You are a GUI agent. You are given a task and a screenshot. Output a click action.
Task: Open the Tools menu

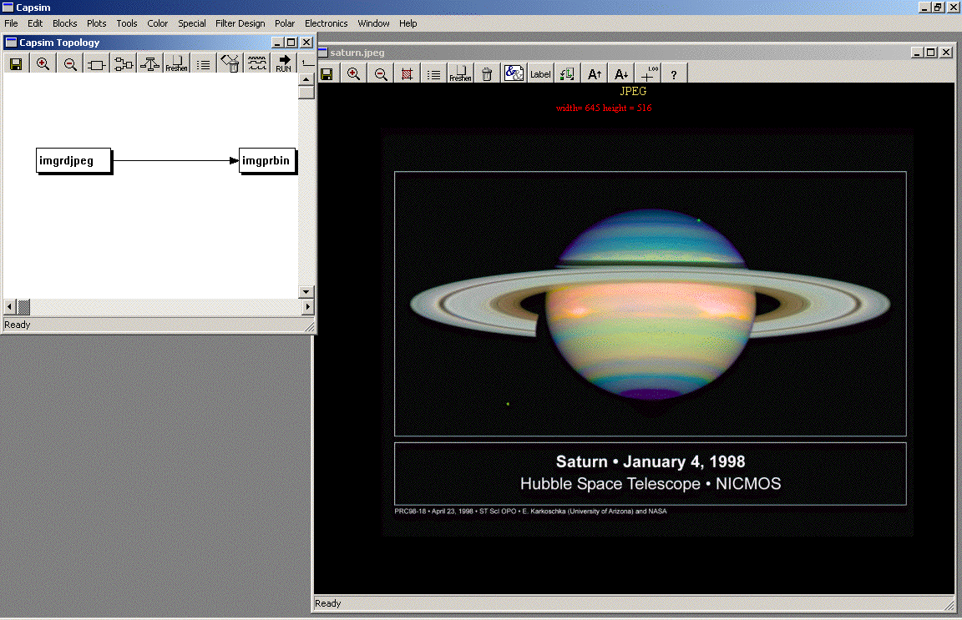126,23
